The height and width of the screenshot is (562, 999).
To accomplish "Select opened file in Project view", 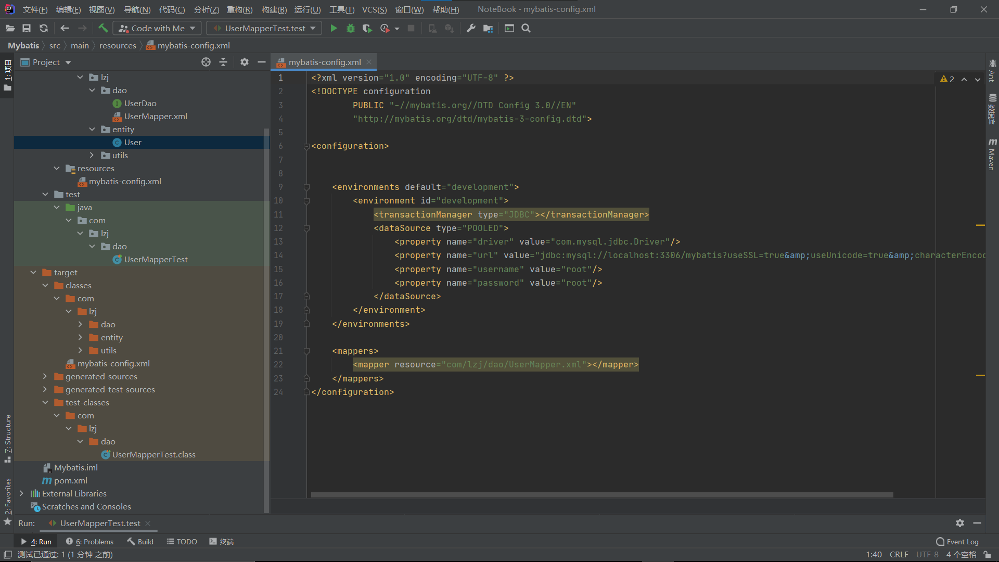I will tap(206, 62).
